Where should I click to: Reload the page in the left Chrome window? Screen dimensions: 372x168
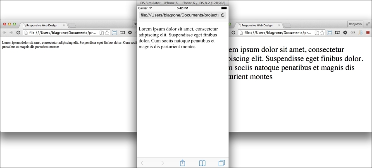tap(18, 33)
